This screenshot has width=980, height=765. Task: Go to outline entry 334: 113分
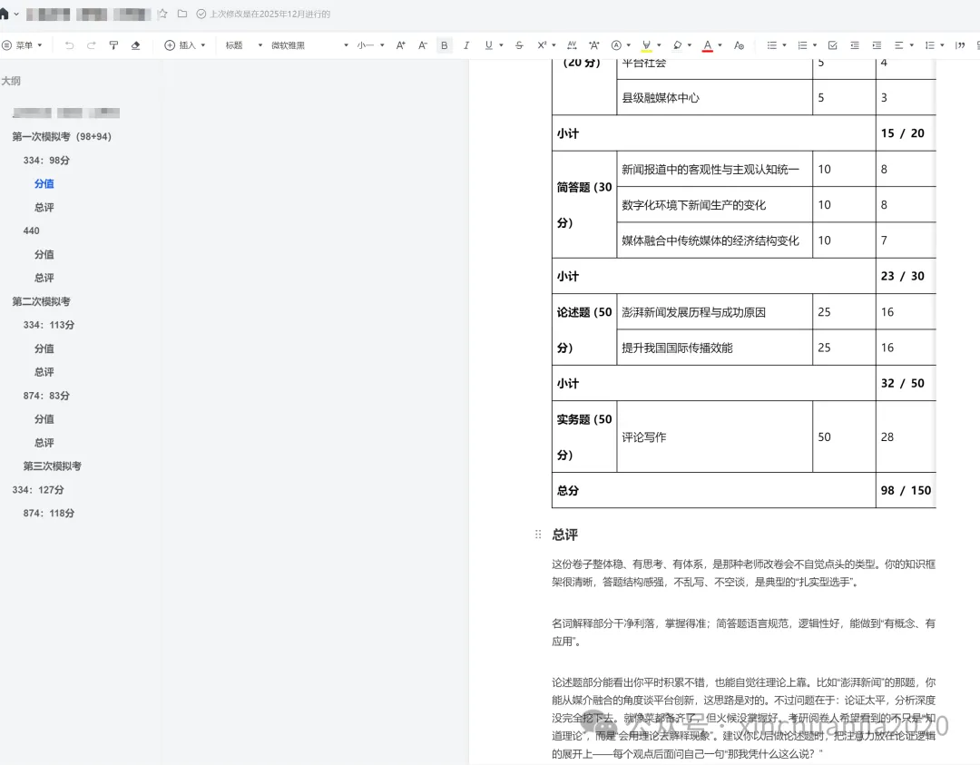pyautogui.click(x=49, y=325)
